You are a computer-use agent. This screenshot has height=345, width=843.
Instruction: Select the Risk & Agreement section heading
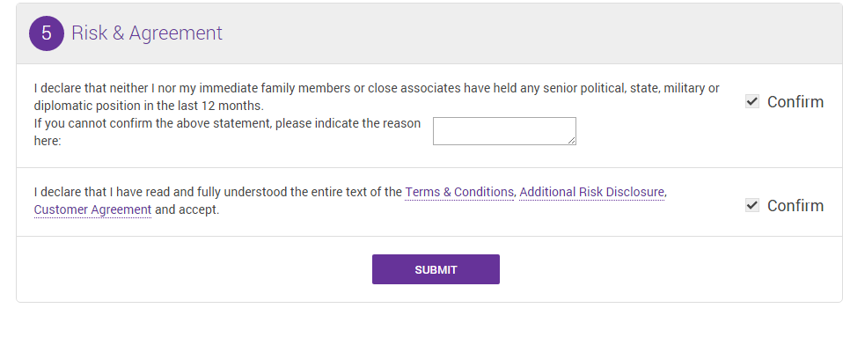click(147, 33)
